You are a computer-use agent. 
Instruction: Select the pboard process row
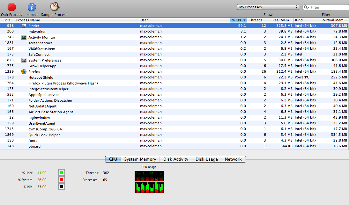174,146
